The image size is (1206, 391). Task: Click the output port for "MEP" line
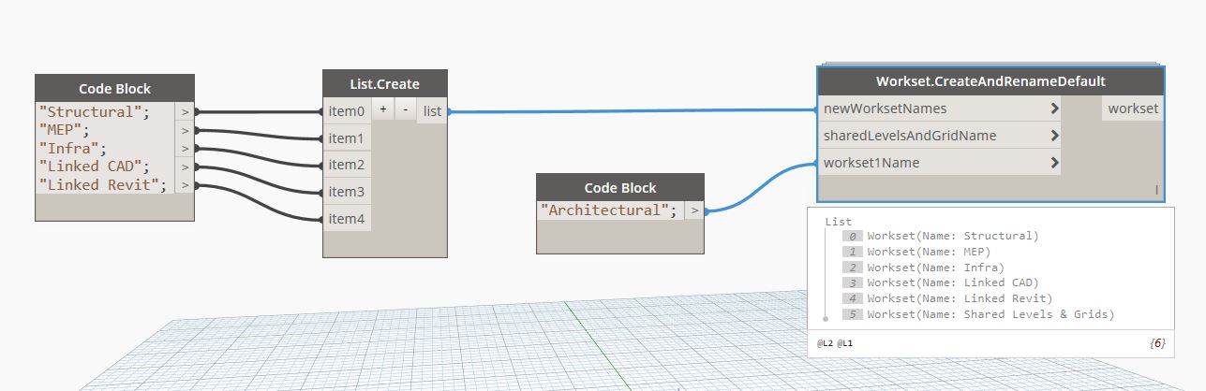coord(185,130)
